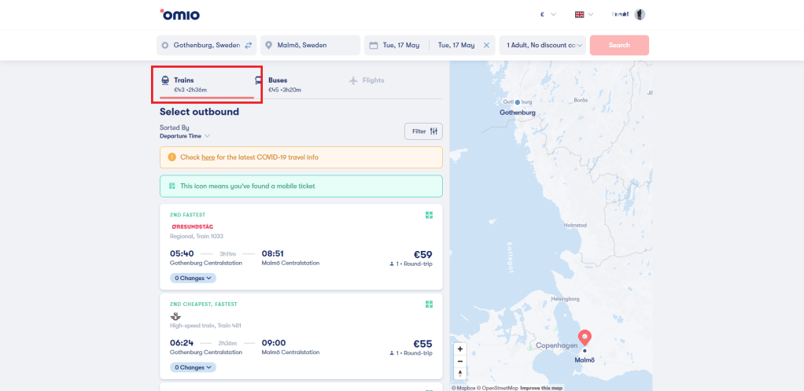Open the Filter button
Screen dimensions: 804x391
tap(423, 131)
